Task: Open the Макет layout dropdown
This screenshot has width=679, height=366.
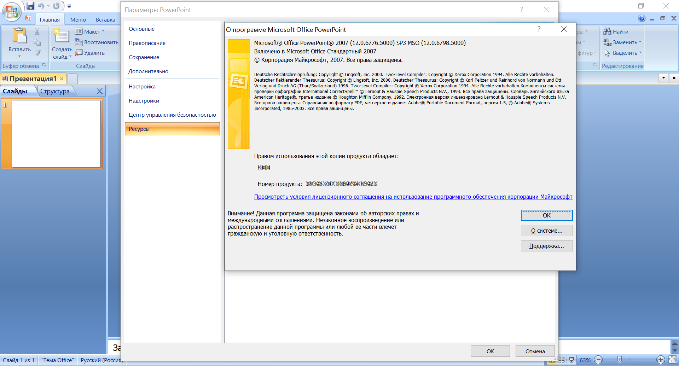Action: (x=90, y=31)
